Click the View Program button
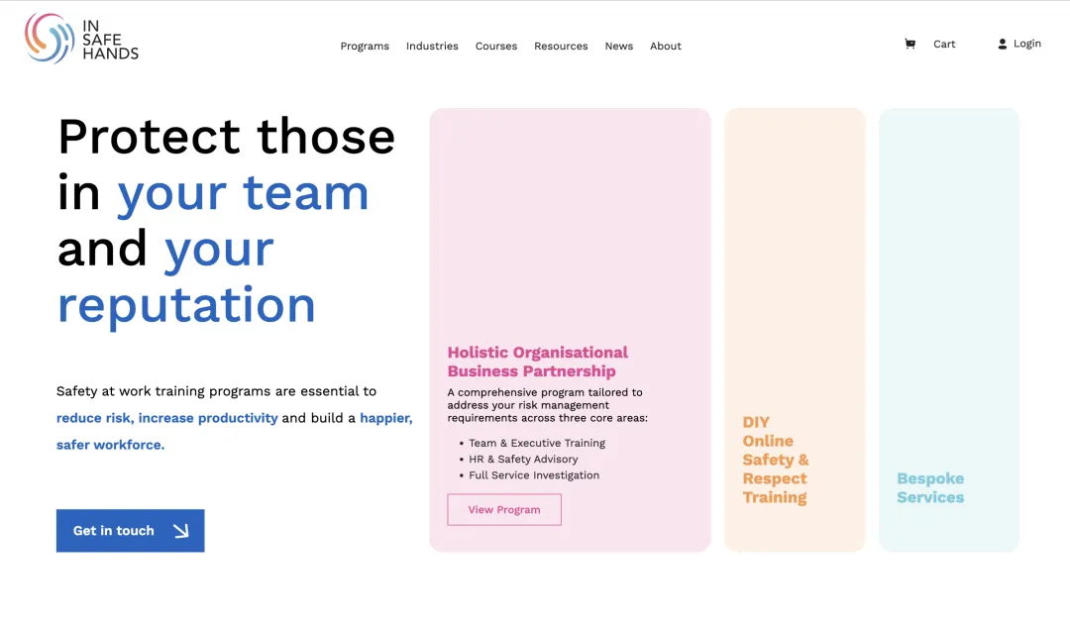The image size is (1070, 627). pos(504,510)
